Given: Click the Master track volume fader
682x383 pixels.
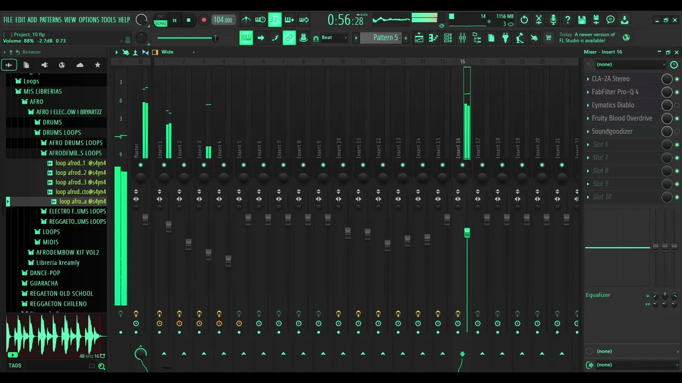Looking at the screenshot, I should (145, 219).
